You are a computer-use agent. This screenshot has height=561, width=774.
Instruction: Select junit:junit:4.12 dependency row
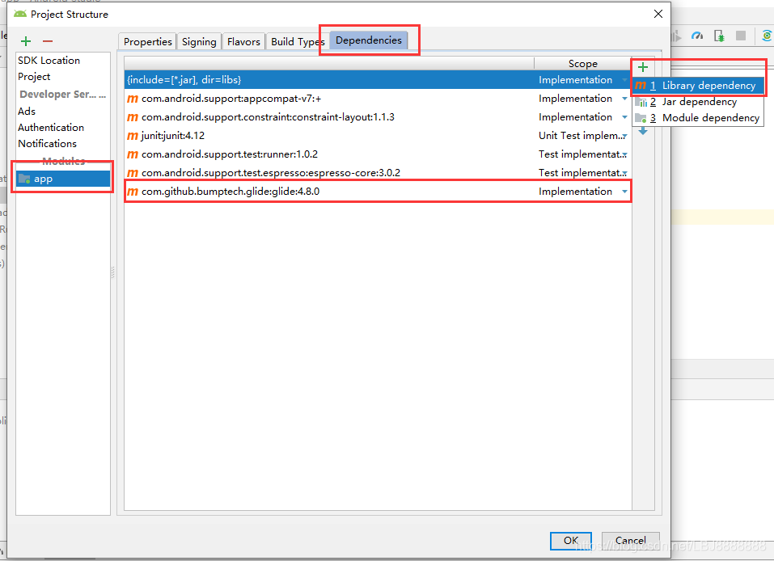tap(378, 136)
